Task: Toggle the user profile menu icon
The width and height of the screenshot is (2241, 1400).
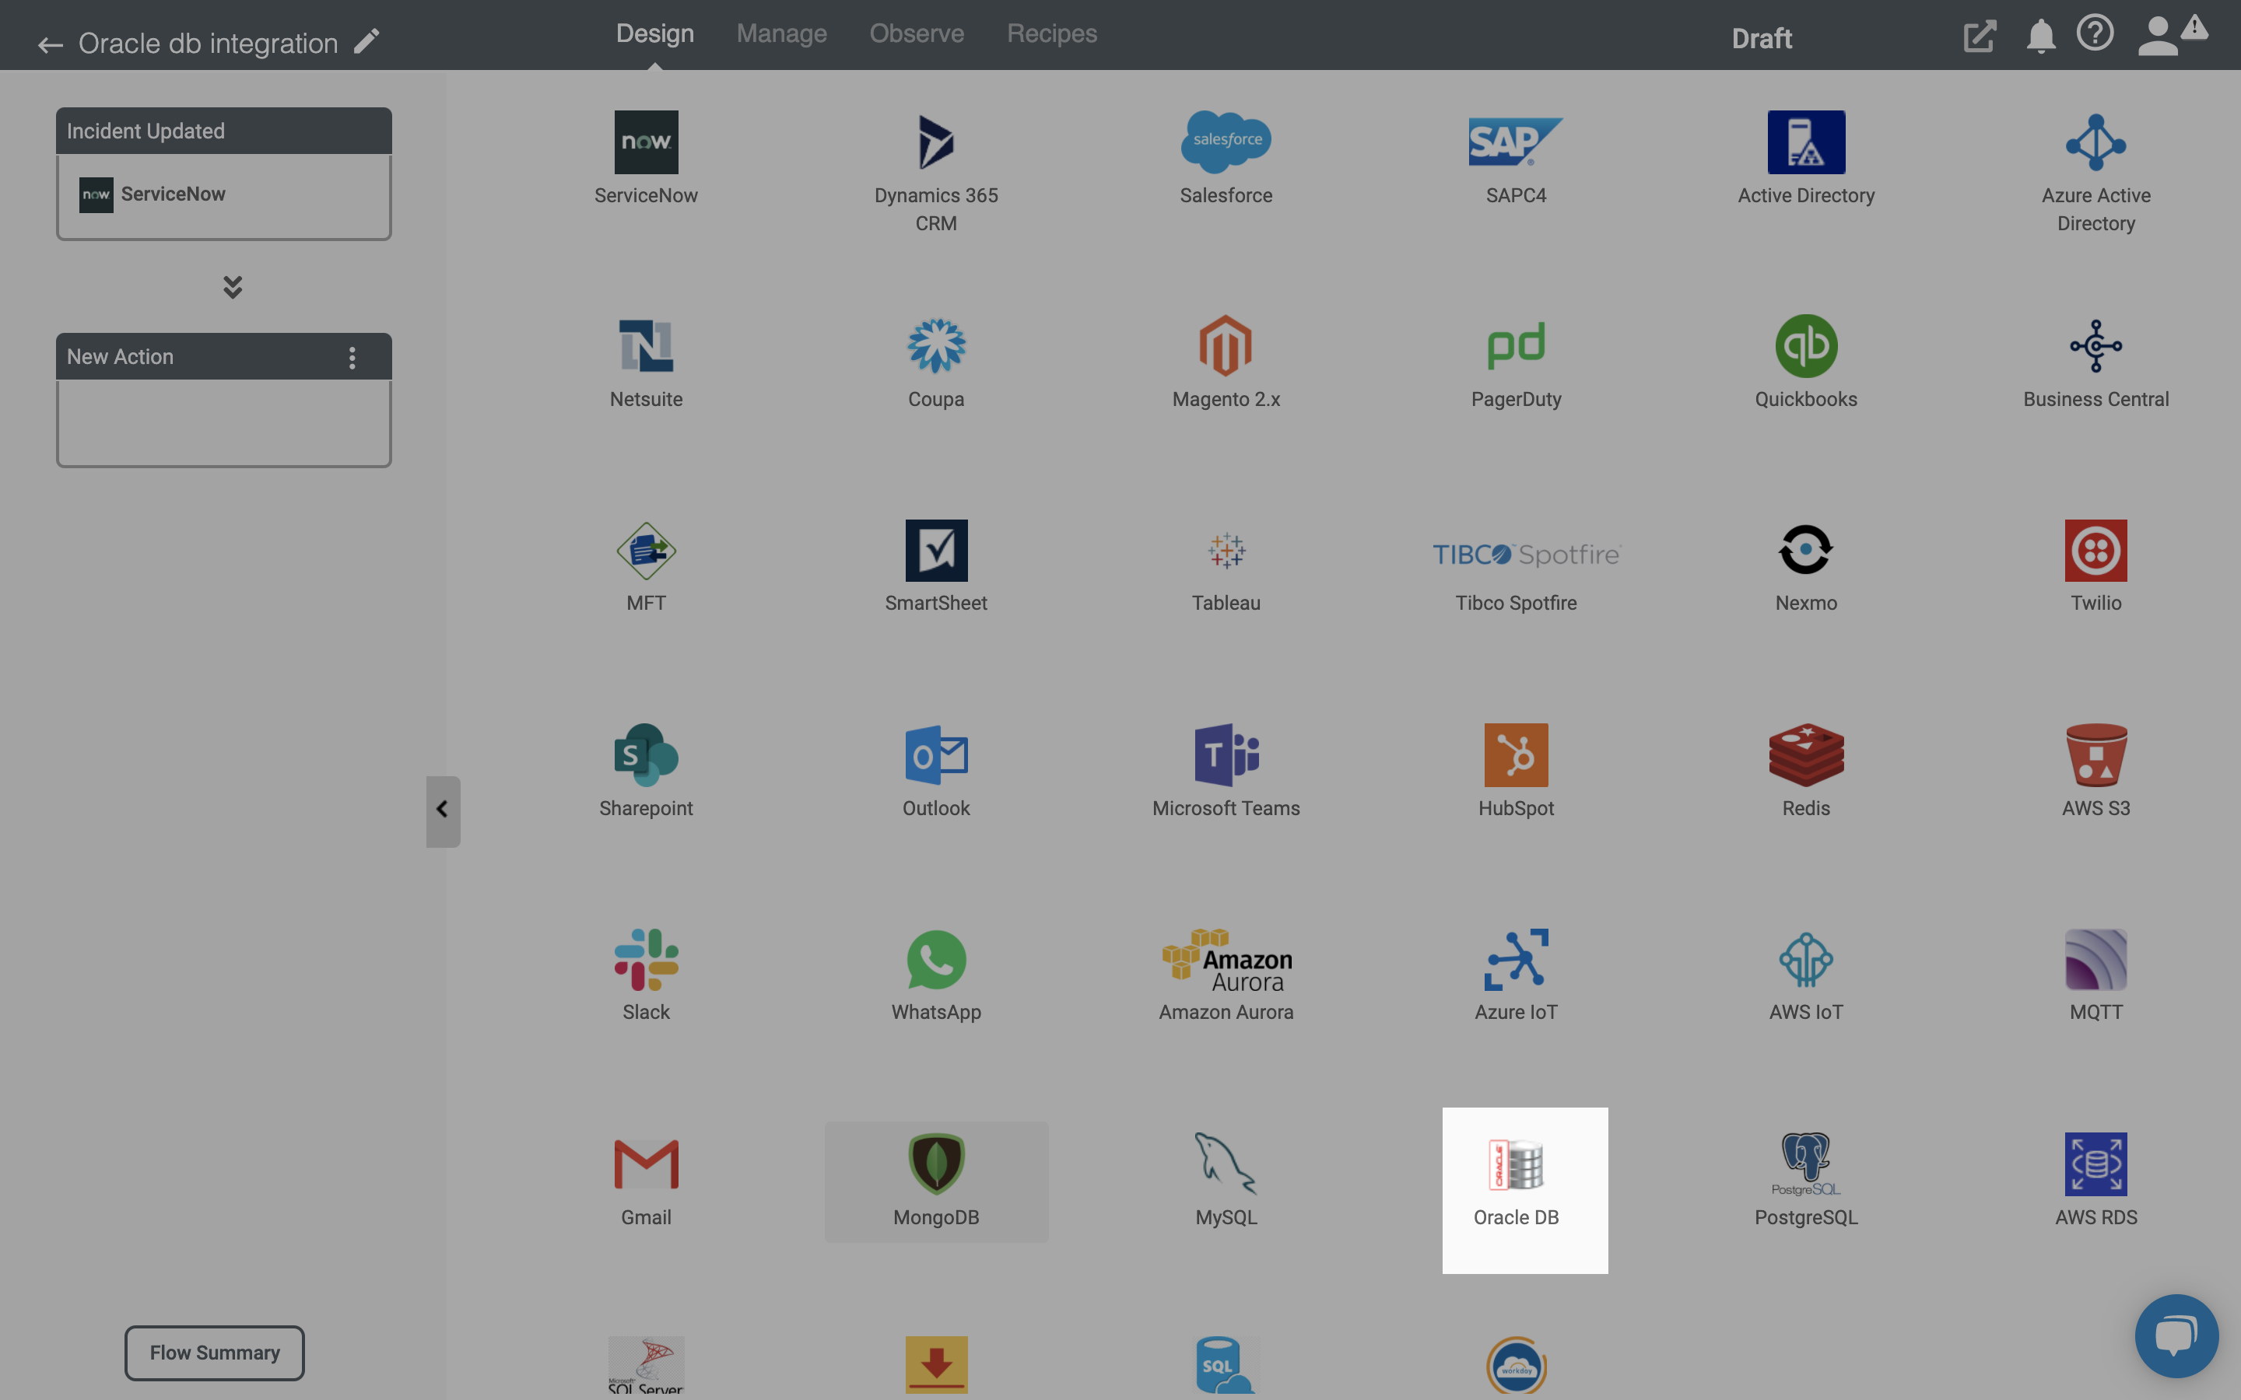Action: click(x=2159, y=36)
